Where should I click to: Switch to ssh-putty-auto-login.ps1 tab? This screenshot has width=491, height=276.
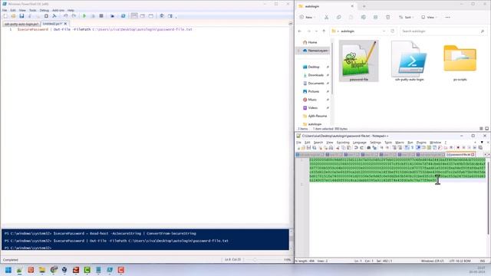[21, 24]
